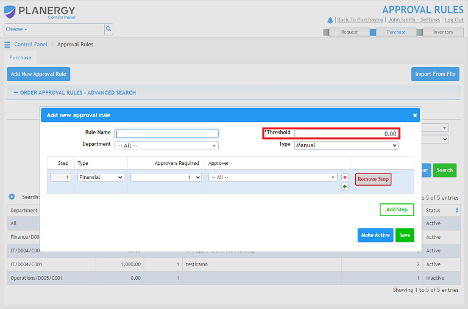468x309 pixels.
Task: Click the Back To Purchasing link
Action: point(360,20)
